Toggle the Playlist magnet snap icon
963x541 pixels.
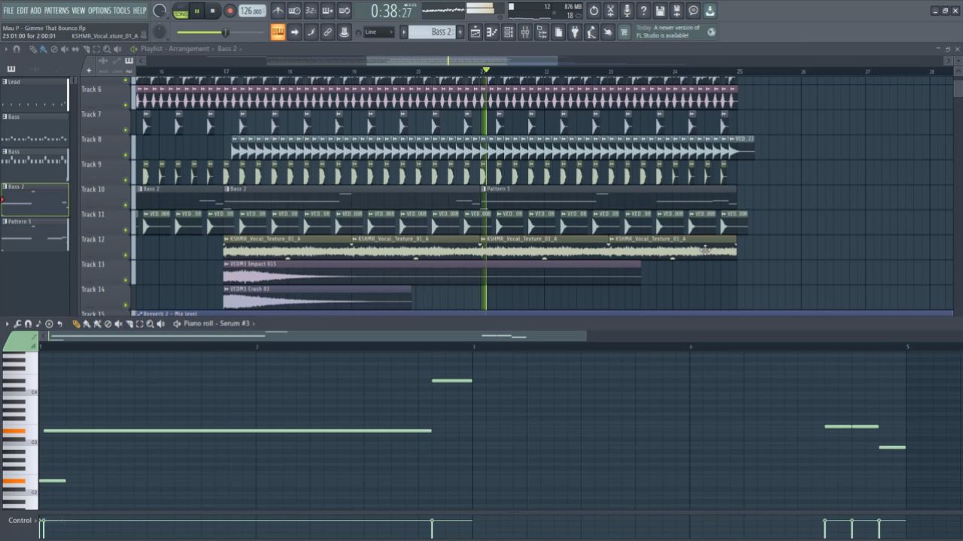click(16, 49)
